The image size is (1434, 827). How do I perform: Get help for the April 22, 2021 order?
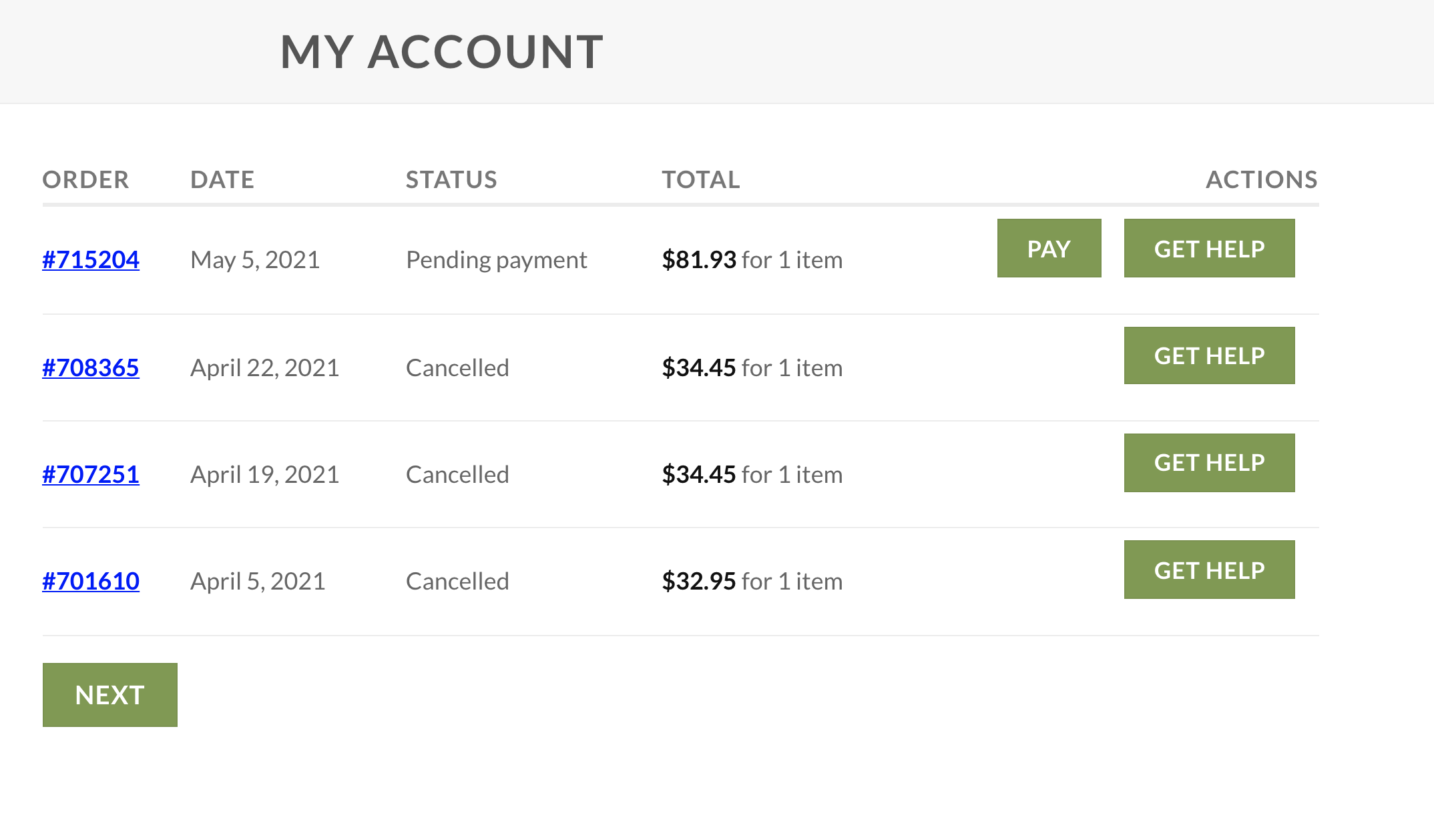click(x=1209, y=355)
